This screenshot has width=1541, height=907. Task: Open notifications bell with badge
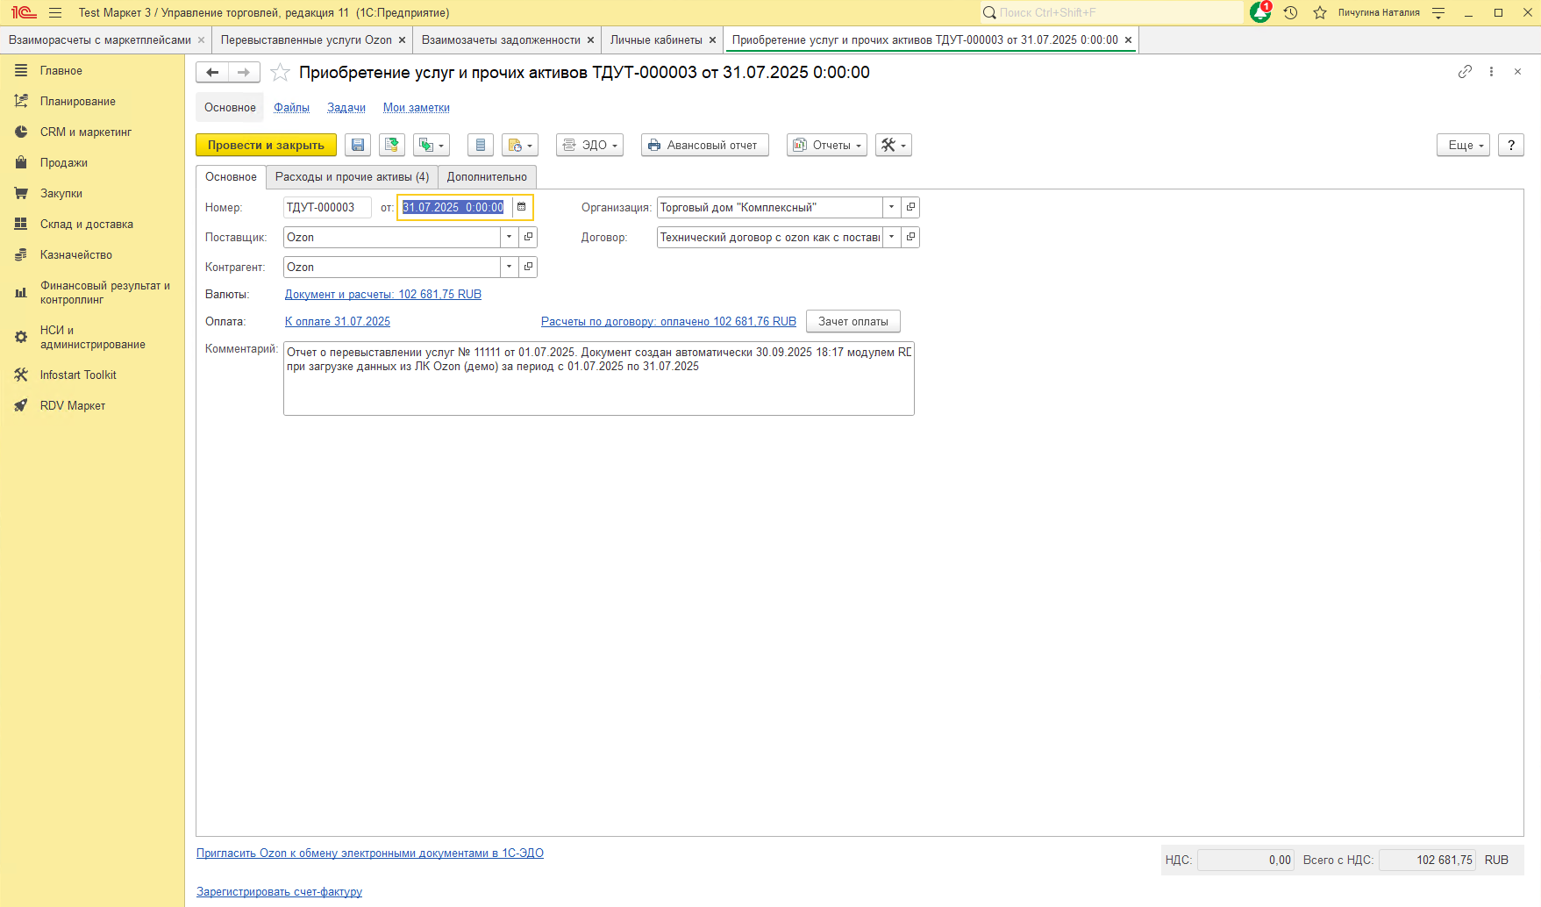pyautogui.click(x=1260, y=12)
